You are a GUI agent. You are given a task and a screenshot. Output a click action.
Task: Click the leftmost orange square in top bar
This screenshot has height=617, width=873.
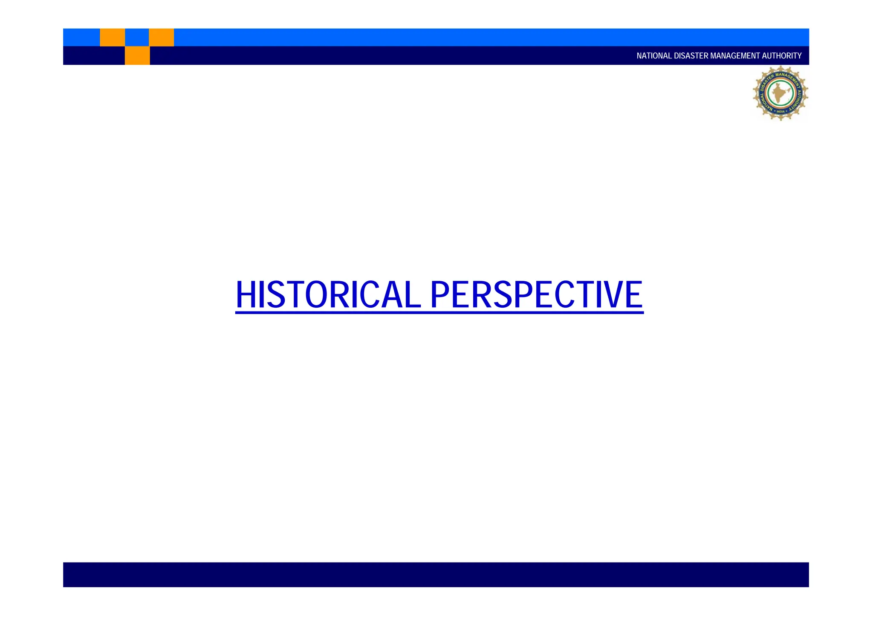pos(112,37)
